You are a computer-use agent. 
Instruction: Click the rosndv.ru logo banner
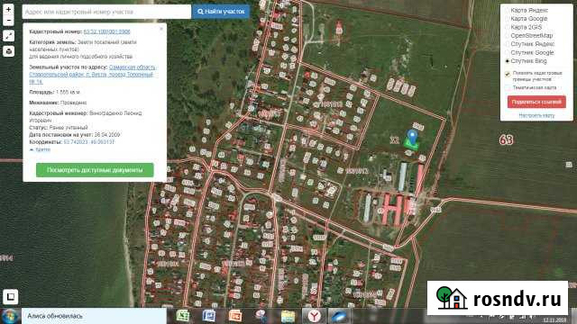[x=498, y=298]
